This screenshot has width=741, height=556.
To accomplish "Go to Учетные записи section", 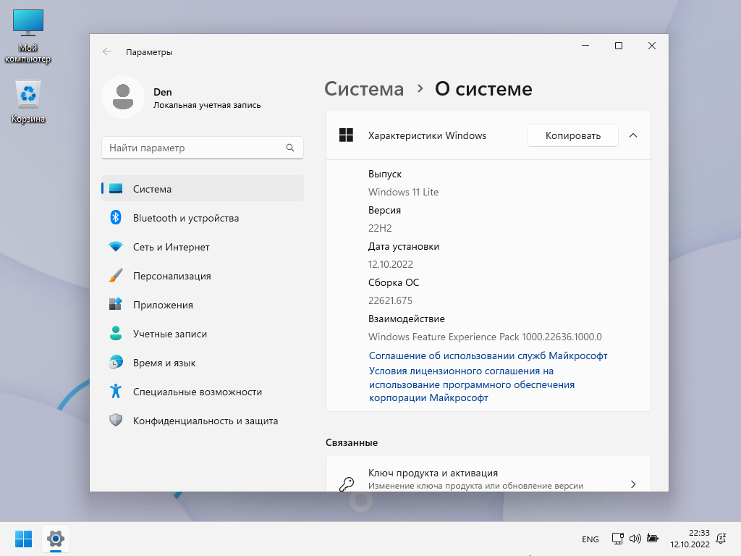I will click(169, 334).
